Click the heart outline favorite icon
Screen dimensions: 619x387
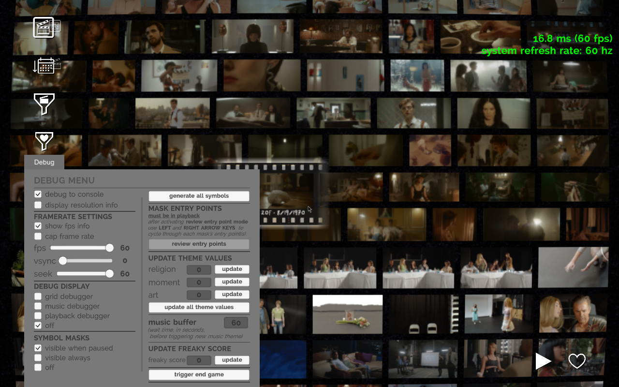(577, 361)
